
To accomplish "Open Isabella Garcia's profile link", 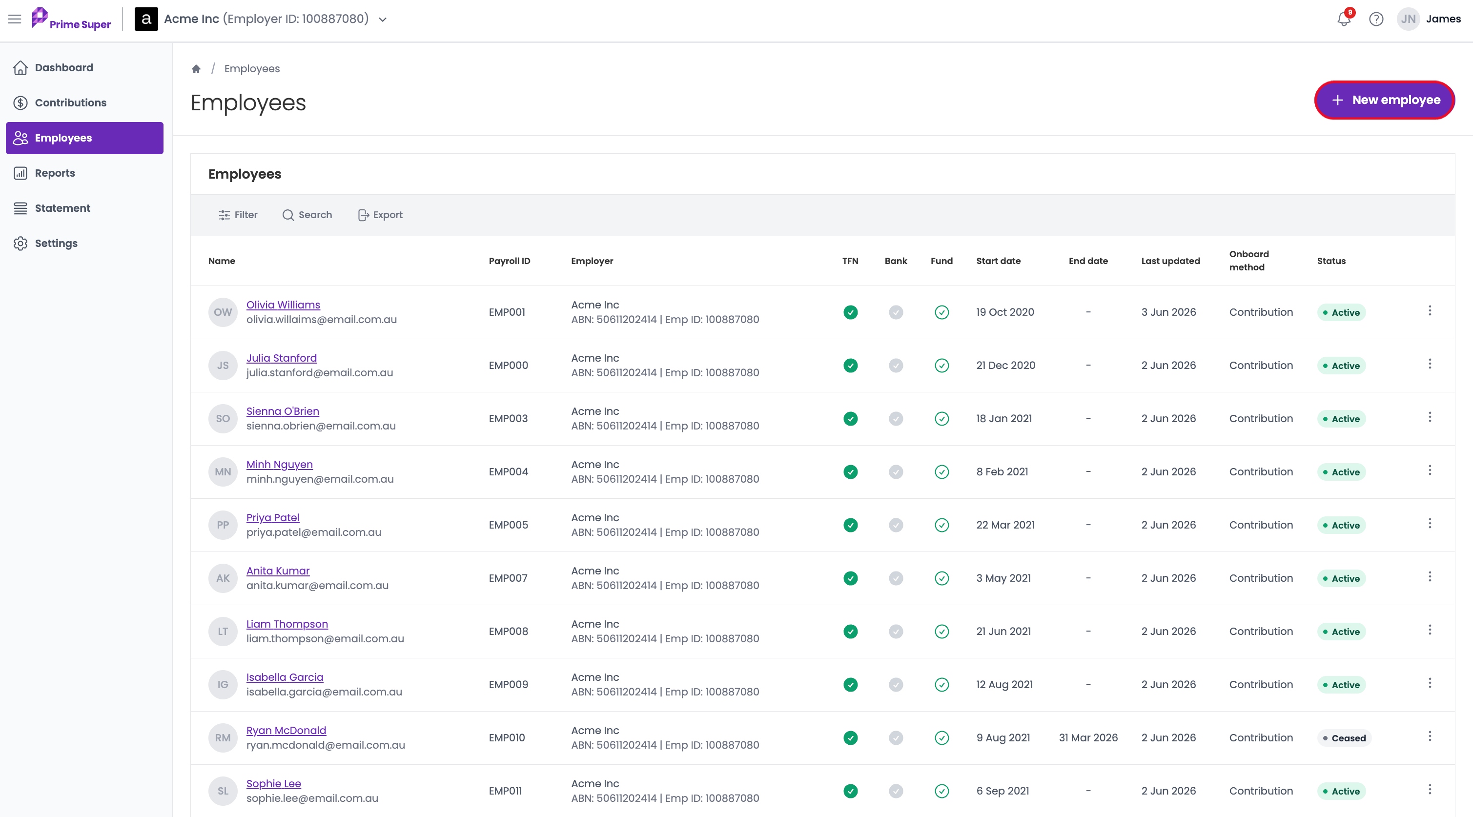I will tap(285, 677).
